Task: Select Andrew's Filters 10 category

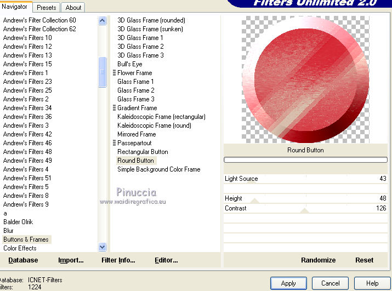Action: 27,38
